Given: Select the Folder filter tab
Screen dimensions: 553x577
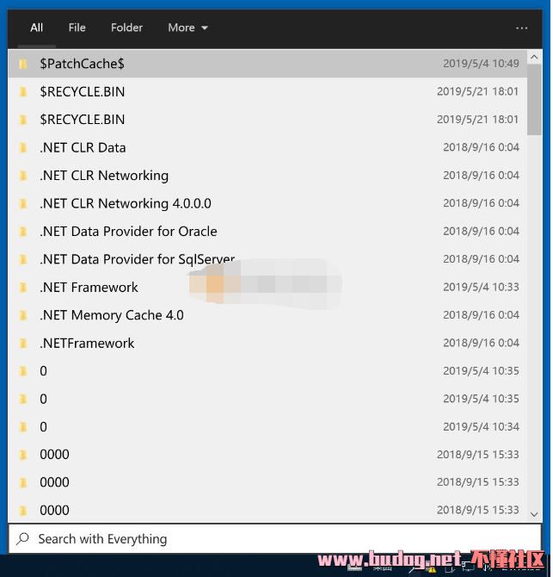Looking at the screenshot, I should point(126,28).
